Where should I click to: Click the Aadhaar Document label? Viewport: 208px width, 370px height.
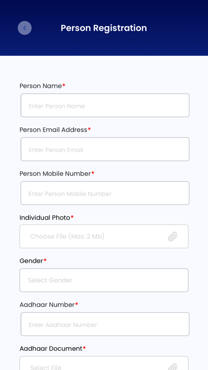51,349
